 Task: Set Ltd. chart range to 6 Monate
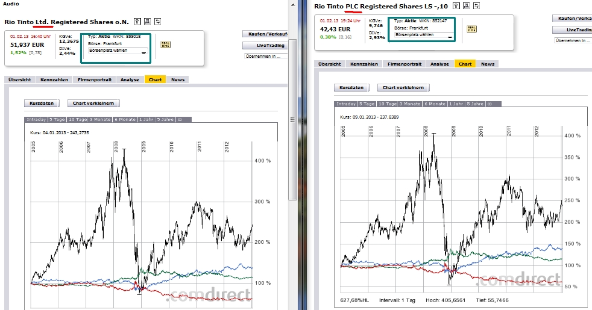(125, 119)
